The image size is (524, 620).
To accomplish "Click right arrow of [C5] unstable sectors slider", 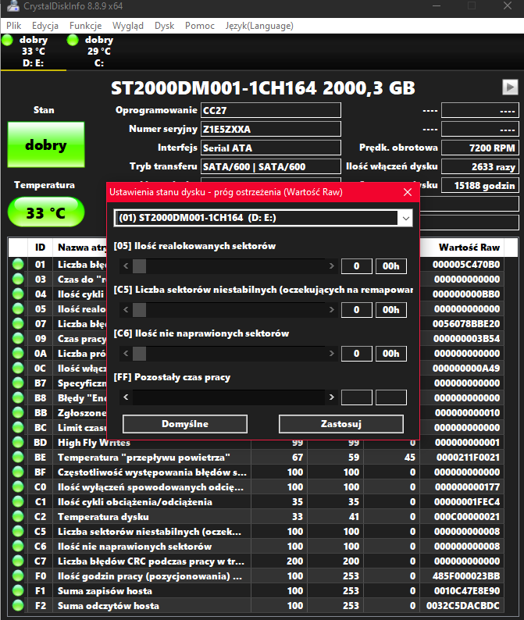I will pyautogui.click(x=331, y=310).
